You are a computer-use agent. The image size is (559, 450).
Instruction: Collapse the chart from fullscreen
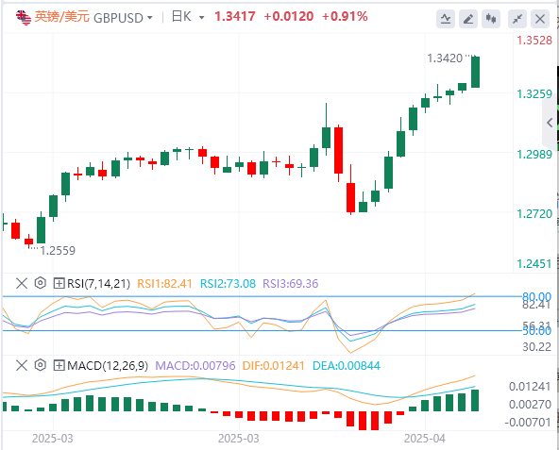517,19
